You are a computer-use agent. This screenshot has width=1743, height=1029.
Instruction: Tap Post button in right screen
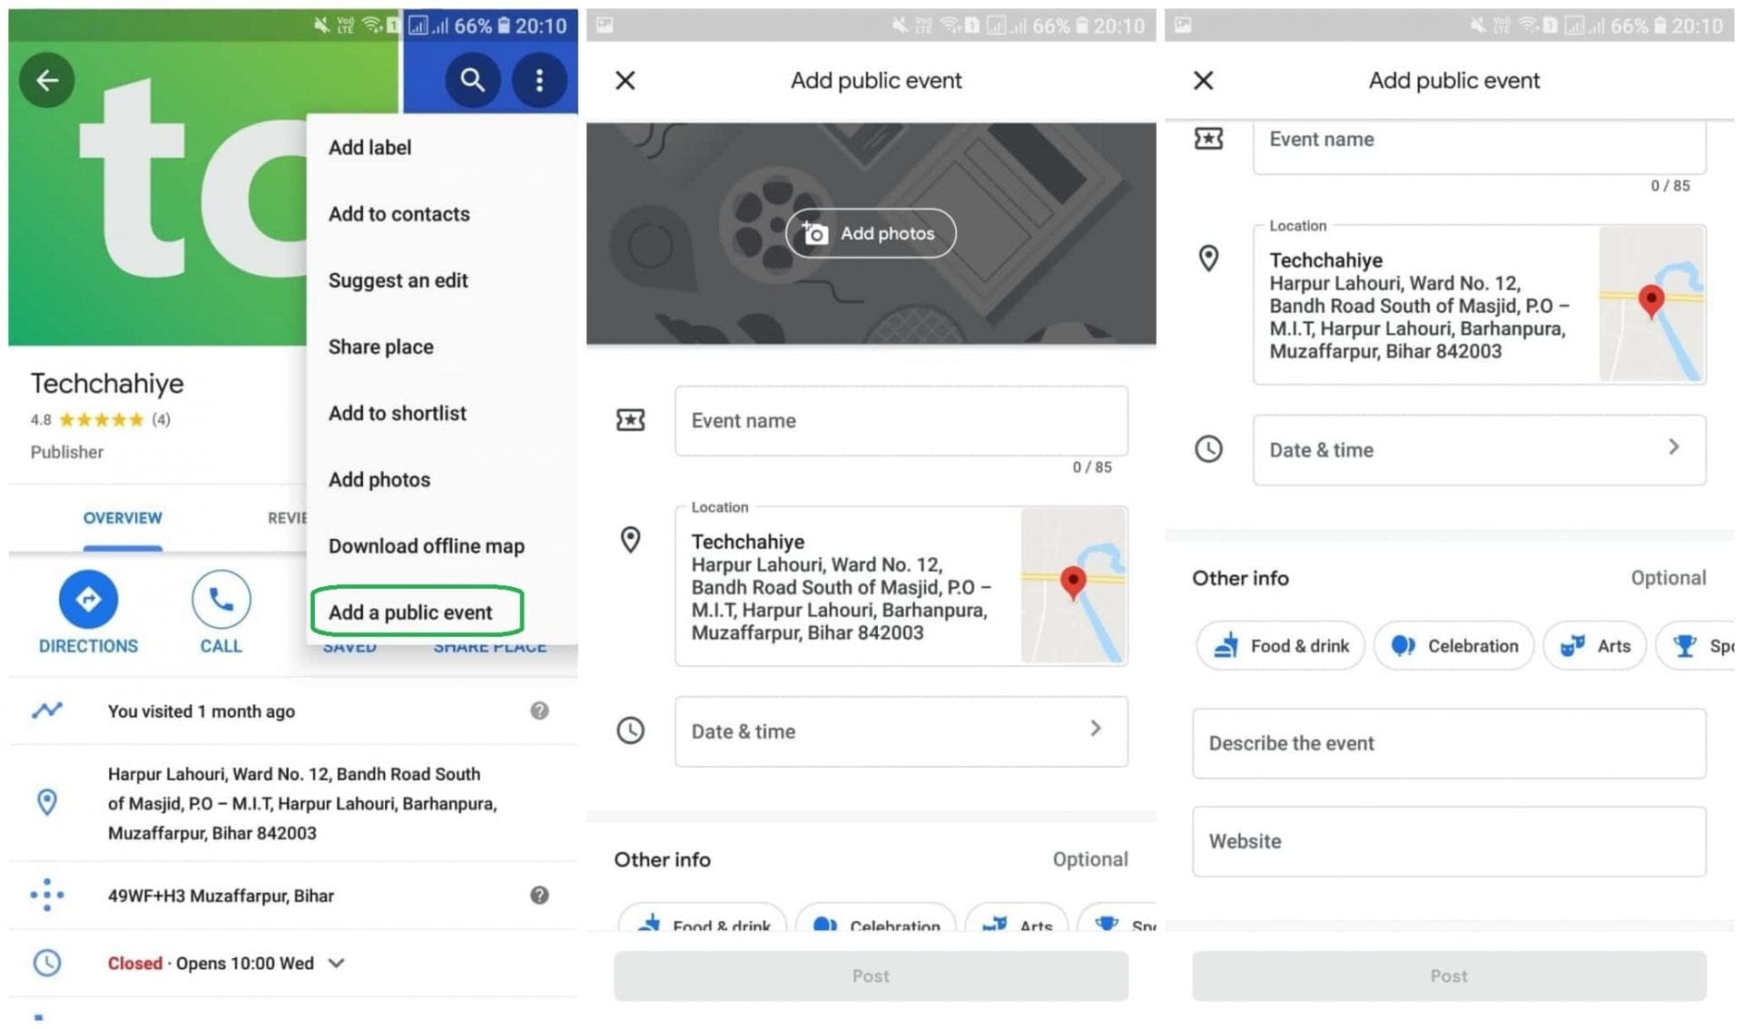click(x=1449, y=976)
